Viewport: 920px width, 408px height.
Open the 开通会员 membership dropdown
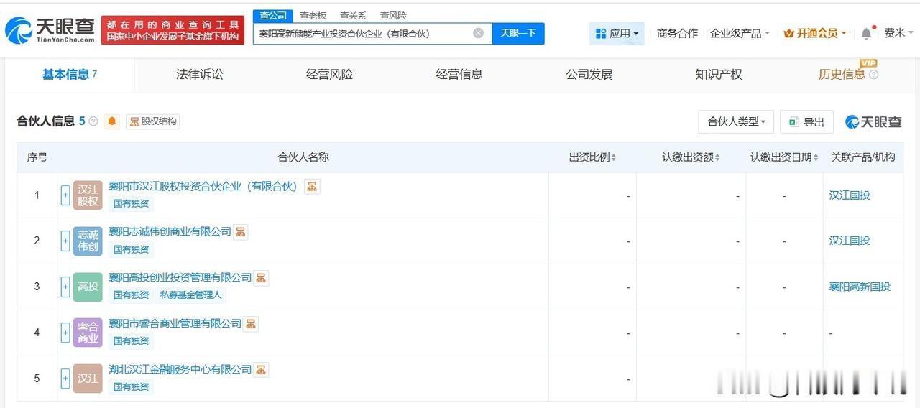click(x=815, y=33)
